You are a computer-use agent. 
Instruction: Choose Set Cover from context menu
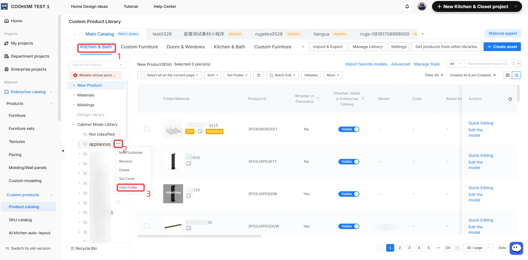click(x=127, y=179)
